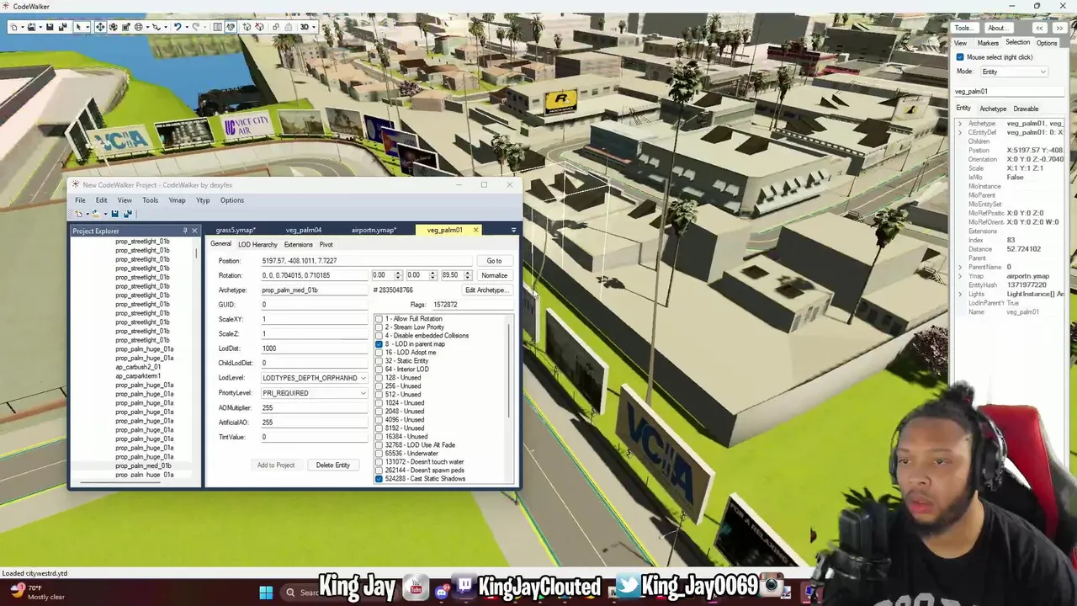
Task: Switch to airportn.ymap* document tab
Action: (374, 230)
